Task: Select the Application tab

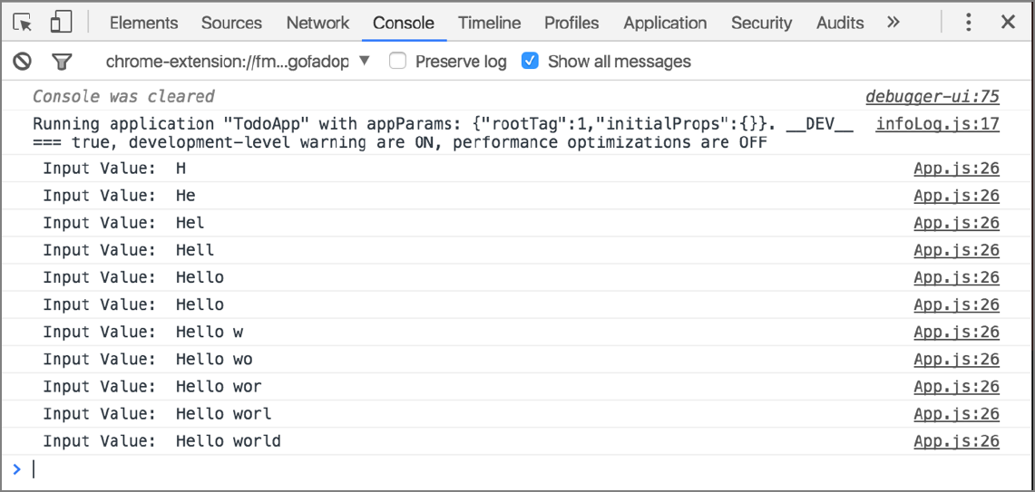Action: pyautogui.click(x=665, y=23)
